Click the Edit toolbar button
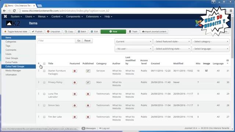235x132 pixels. pos(94,32)
